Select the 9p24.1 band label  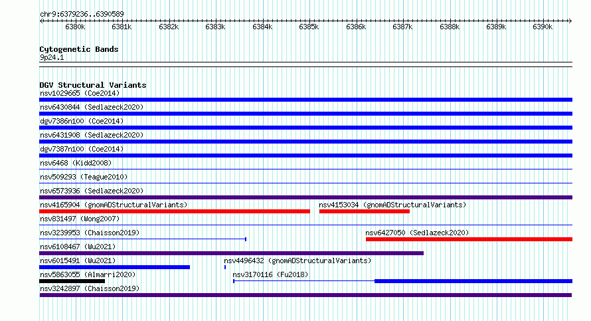point(52,57)
